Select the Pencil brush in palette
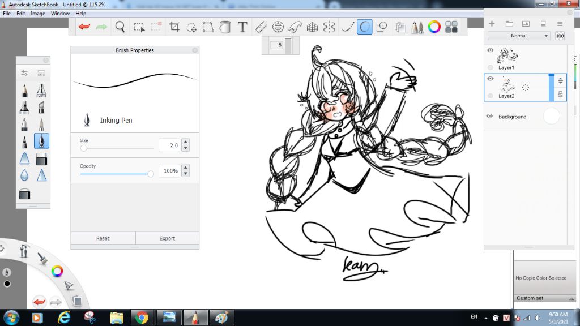 coord(24,91)
